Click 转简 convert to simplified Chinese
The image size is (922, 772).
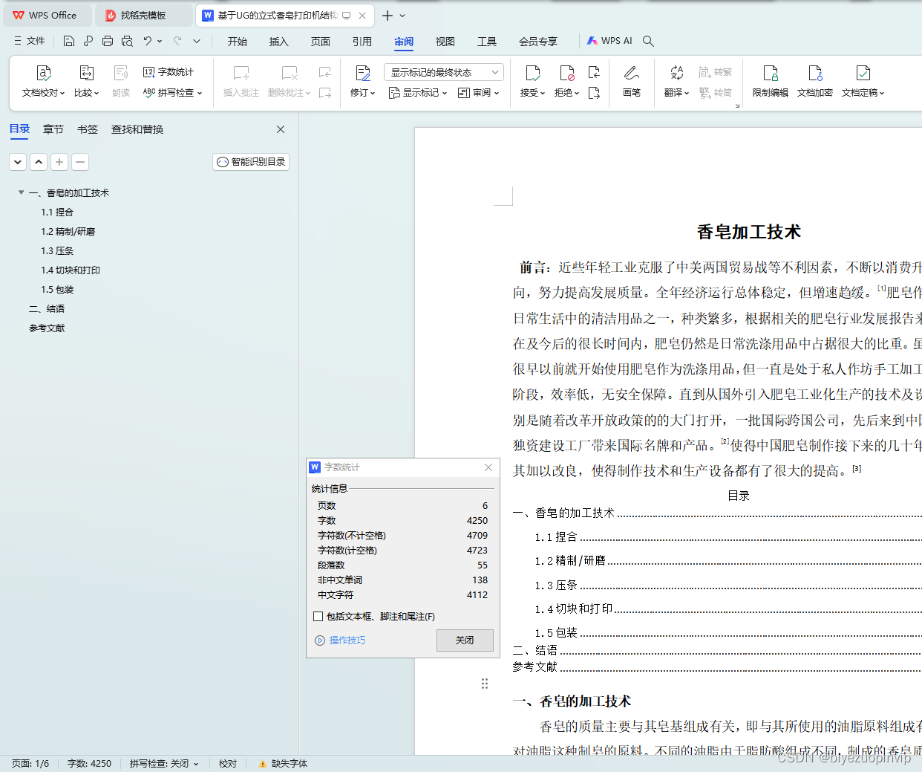pos(715,93)
